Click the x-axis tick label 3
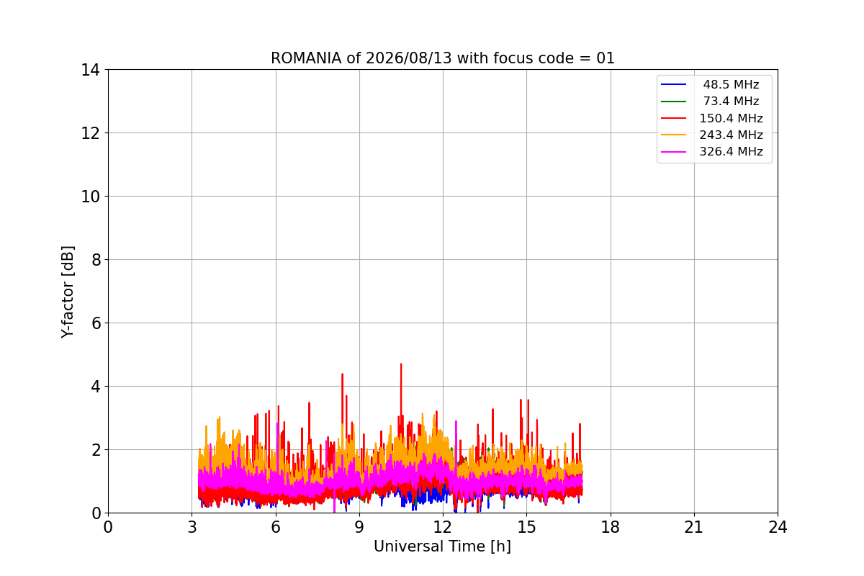This screenshot has height=576, width=864. tap(192, 527)
